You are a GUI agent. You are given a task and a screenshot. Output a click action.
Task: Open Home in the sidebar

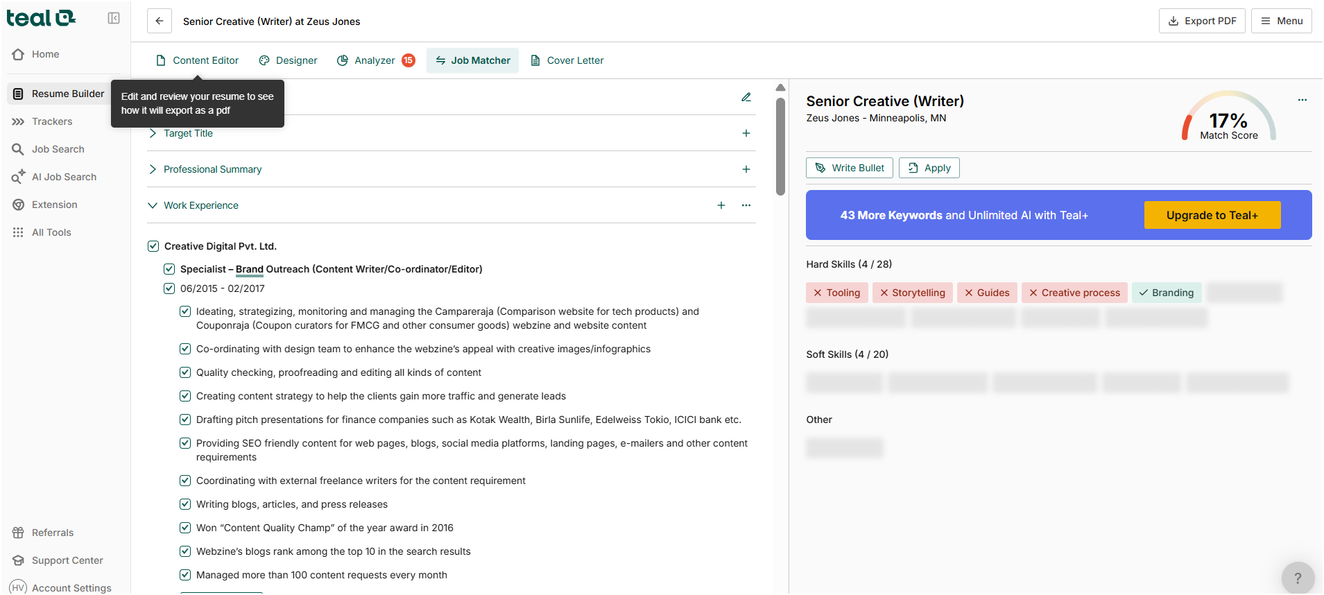coord(45,54)
